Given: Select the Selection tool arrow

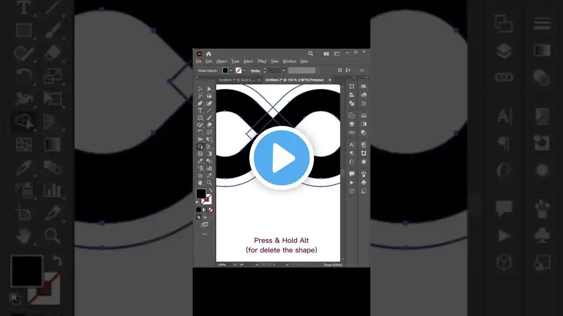Looking at the screenshot, I should pos(200,89).
